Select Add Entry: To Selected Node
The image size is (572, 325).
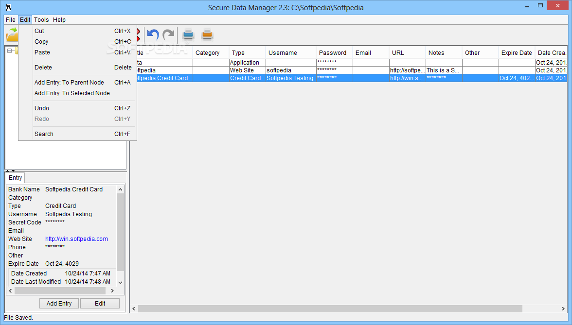click(78, 93)
